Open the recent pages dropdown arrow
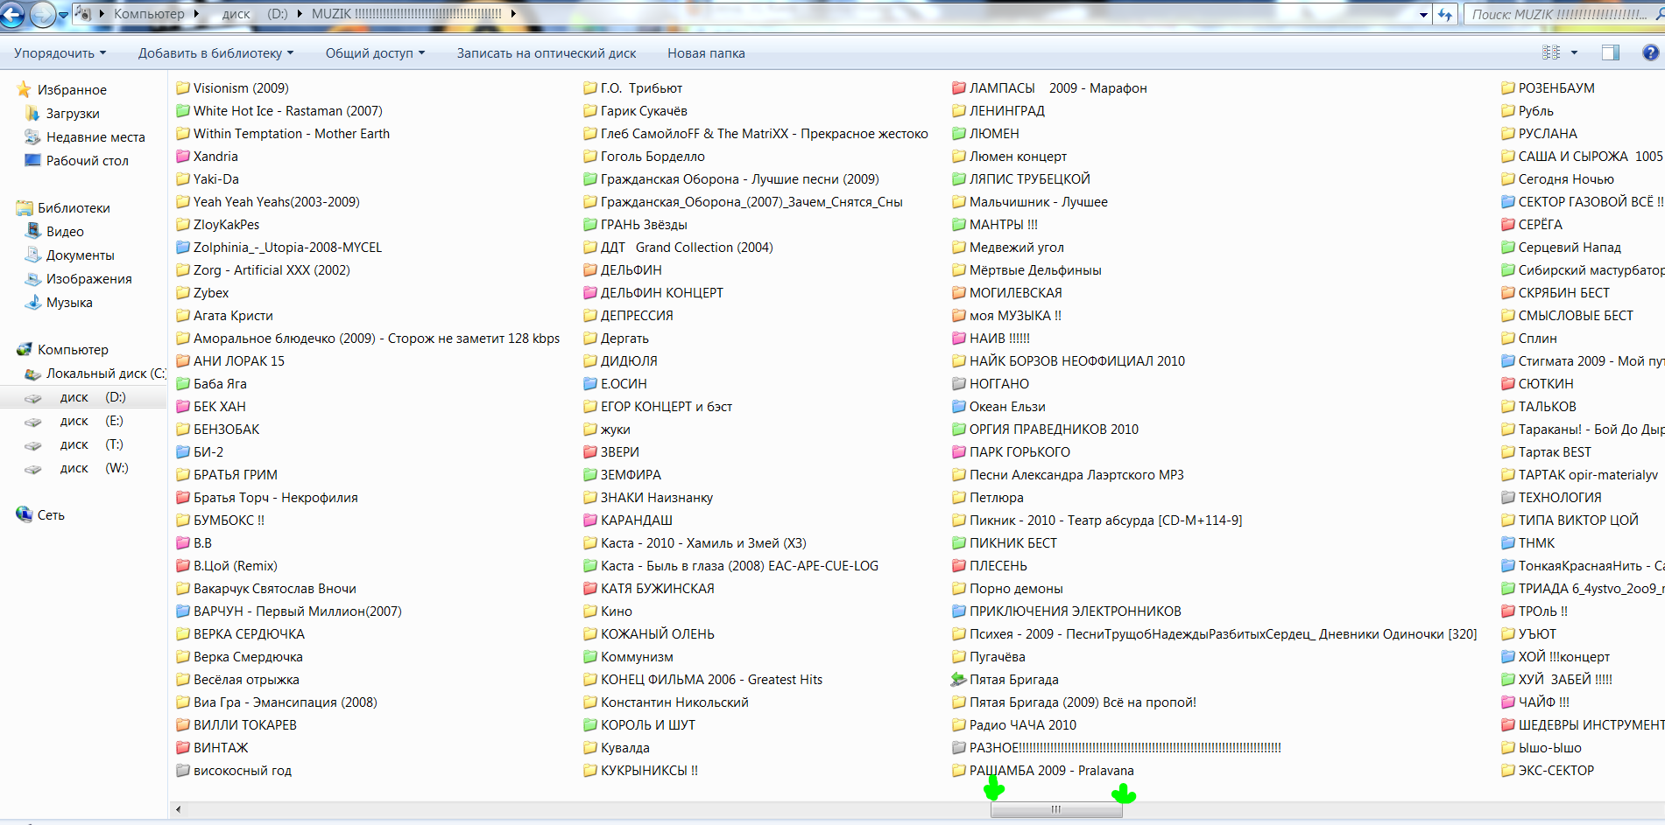Viewport: 1665px width, 825px height. pyautogui.click(x=63, y=14)
